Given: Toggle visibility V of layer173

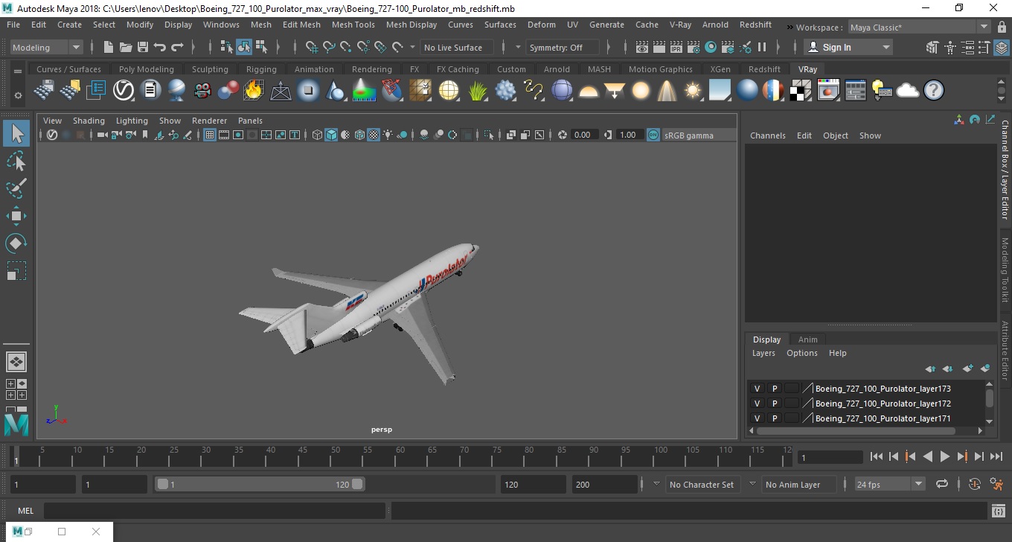Looking at the screenshot, I should pyautogui.click(x=757, y=389).
